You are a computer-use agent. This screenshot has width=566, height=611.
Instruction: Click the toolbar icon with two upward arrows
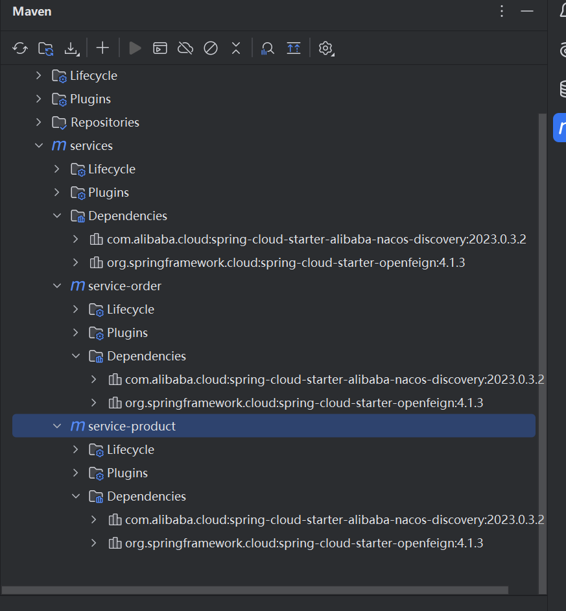coord(294,48)
